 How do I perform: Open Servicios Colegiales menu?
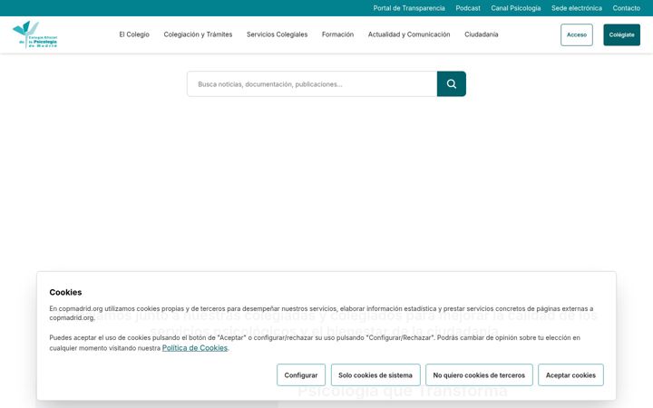(x=277, y=34)
